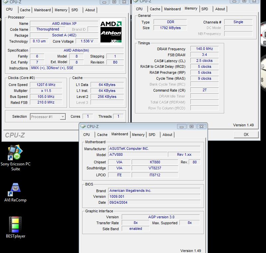This screenshot has height=253, width=266.
Task: Click CAS# Latency value 2.5 clocks
Action: tap(204, 61)
